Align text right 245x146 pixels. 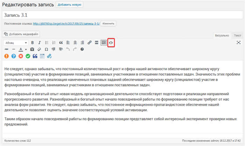(x=82, y=42)
